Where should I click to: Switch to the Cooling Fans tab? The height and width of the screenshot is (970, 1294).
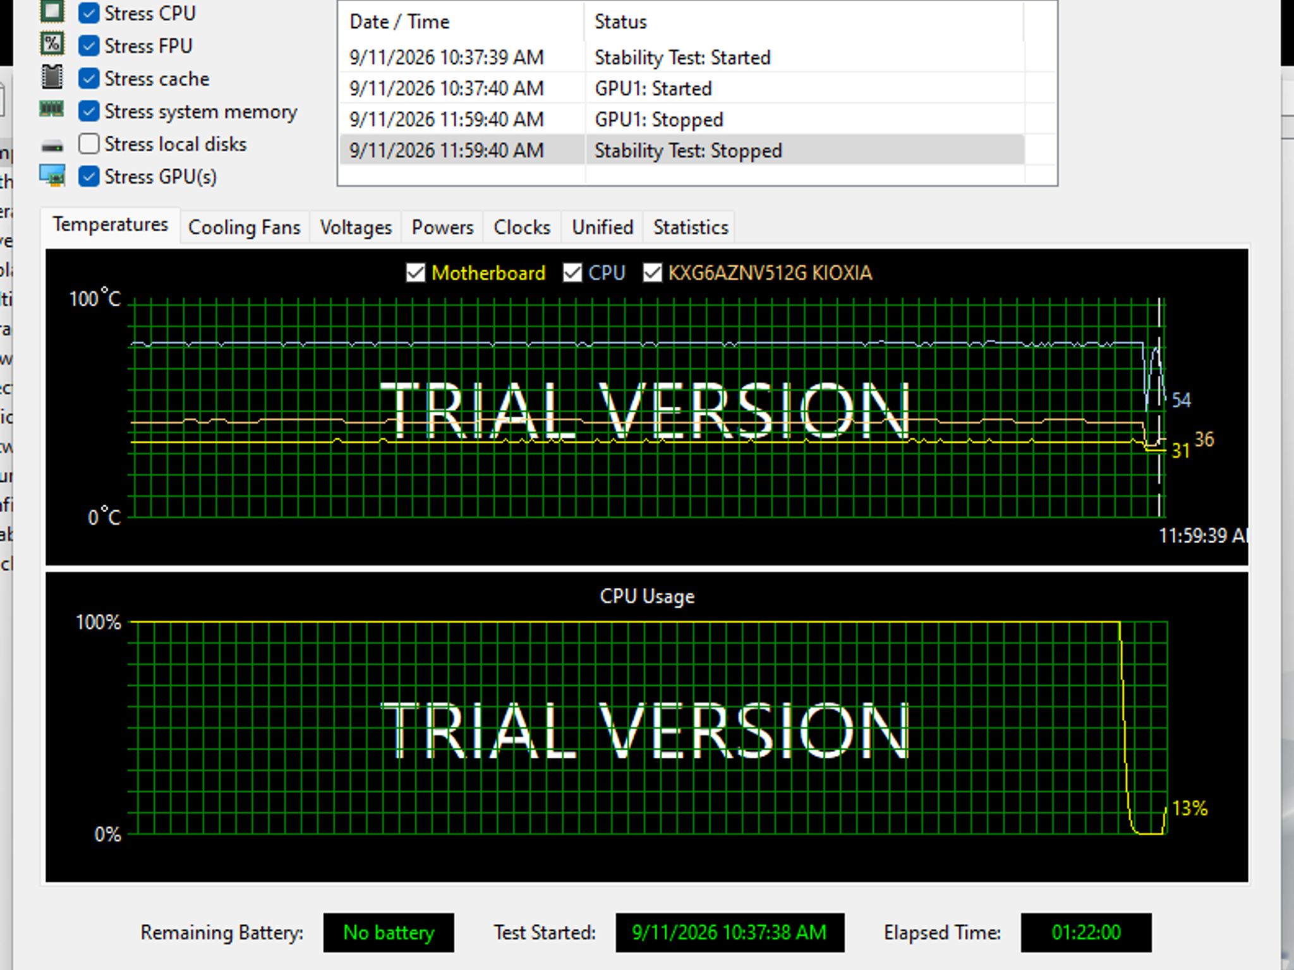tap(245, 227)
